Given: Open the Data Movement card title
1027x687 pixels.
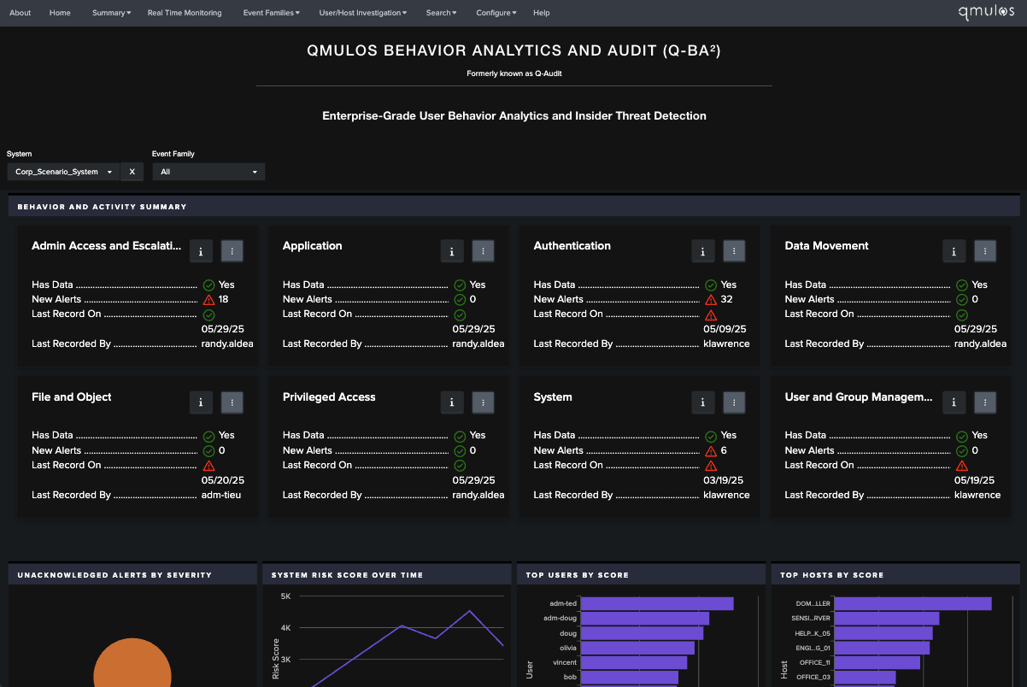Looking at the screenshot, I should [x=826, y=246].
